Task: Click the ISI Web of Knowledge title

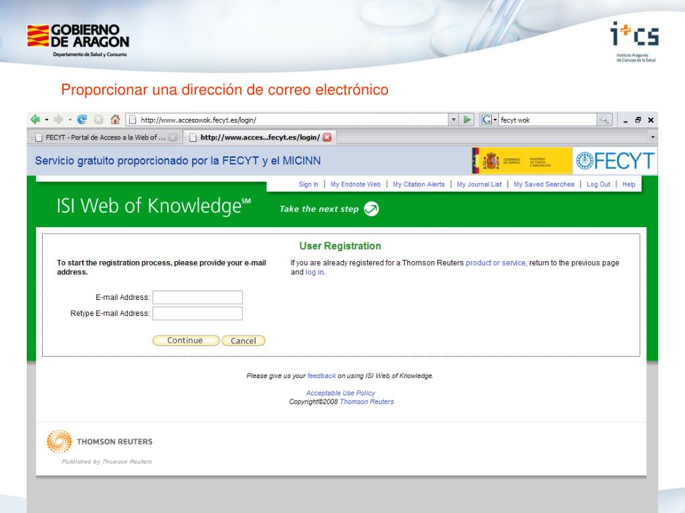Action: click(154, 206)
